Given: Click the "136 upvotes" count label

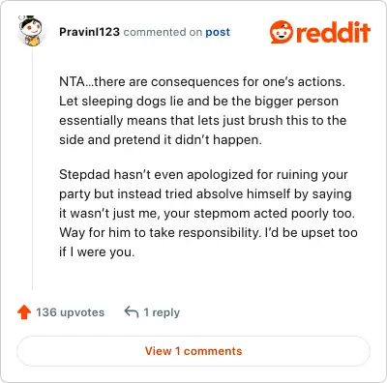Looking at the screenshot, I should [70, 312].
